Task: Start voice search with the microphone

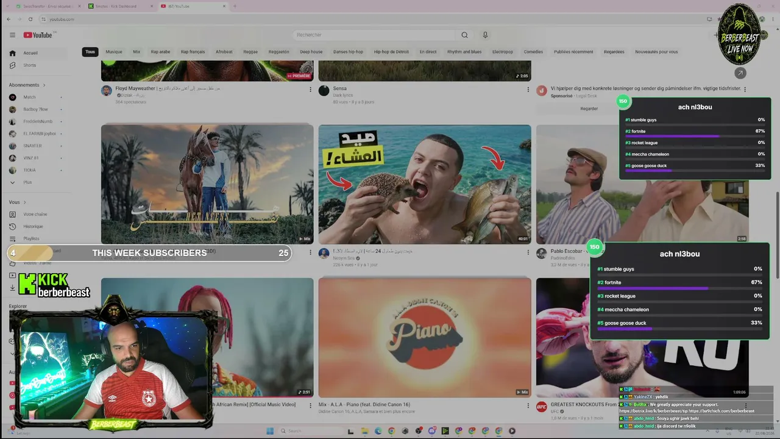Action: [x=485, y=35]
